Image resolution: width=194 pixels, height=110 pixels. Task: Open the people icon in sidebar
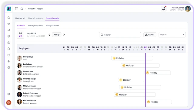pos(9,30)
